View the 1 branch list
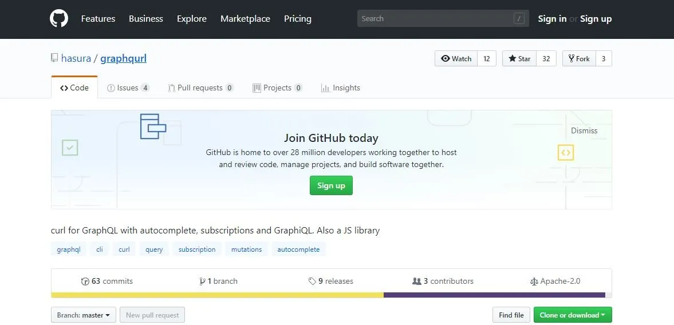674x325 pixels. pyautogui.click(x=218, y=281)
